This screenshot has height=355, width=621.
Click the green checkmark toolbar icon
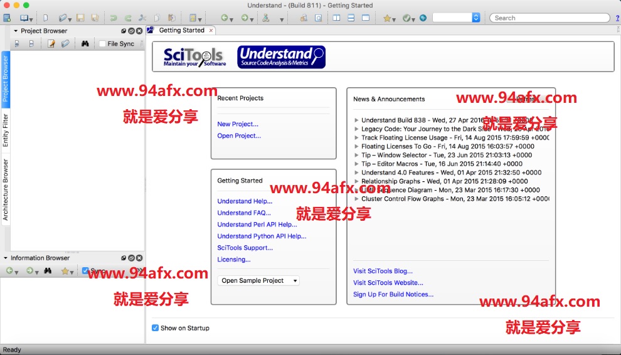point(406,18)
